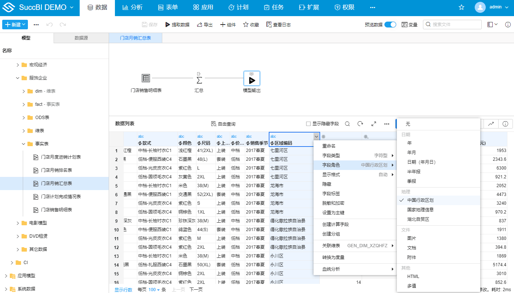The image size is (514, 293).
Task: Open the 分析 menu in the top bar
Action: pos(133,8)
